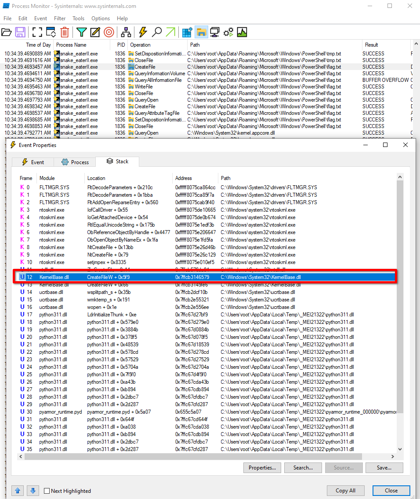Image resolution: width=420 pixels, height=499 pixels.
Task: Select stack frame 10 setjmpex + 0x8335
Action: 206,262
